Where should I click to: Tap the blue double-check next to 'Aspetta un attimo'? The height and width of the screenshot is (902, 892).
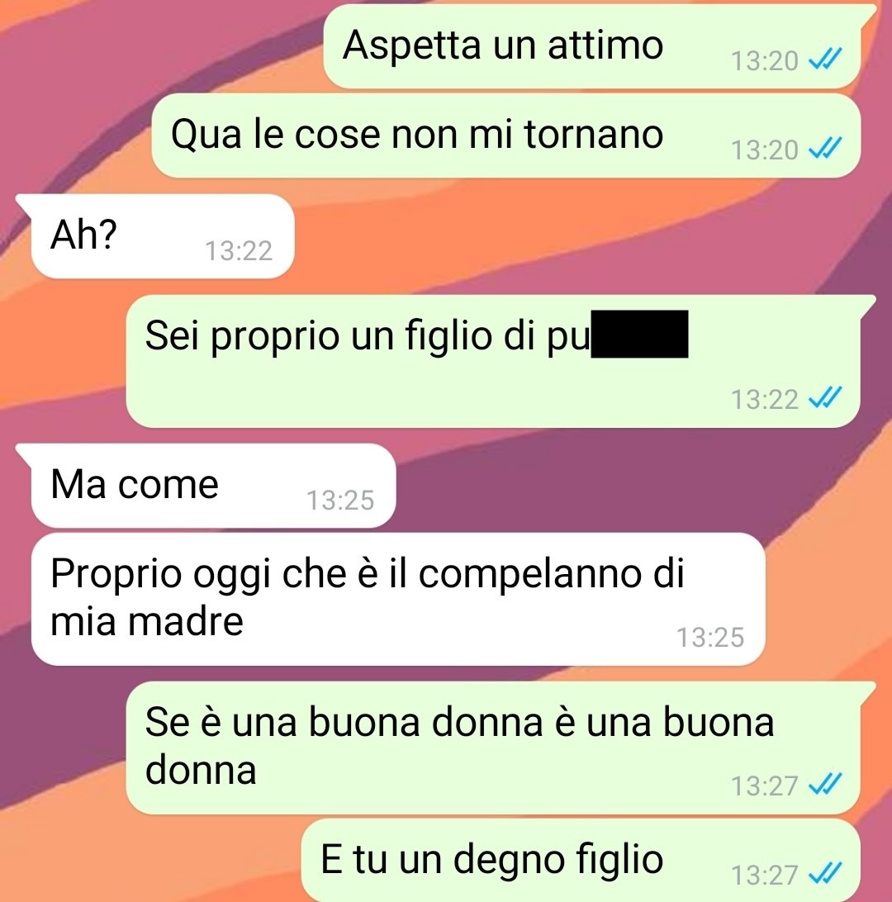(x=825, y=59)
